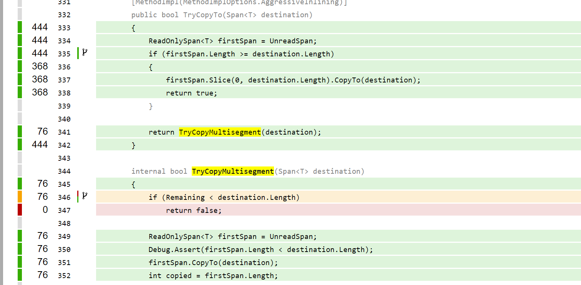The height and width of the screenshot is (285, 581).
Task: Select the hit count 0 on line 347
Action: pos(45,210)
